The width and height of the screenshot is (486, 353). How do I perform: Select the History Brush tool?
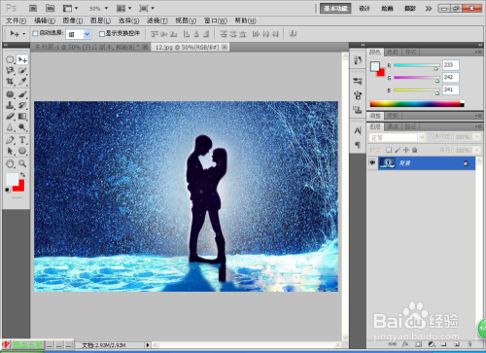(22, 105)
